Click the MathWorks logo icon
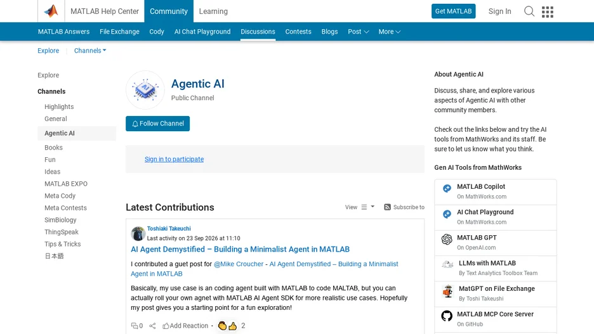Viewport: 594px width, 334px height. click(51, 11)
